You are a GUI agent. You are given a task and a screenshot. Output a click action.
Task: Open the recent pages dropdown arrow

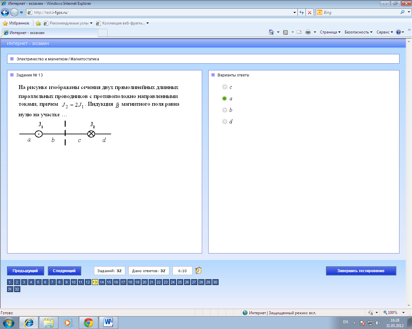click(x=22, y=13)
